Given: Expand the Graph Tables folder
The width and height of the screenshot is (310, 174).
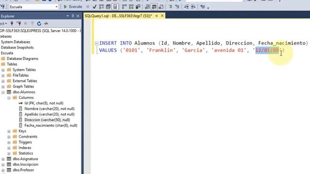Looking at the screenshot, I should point(3,87).
